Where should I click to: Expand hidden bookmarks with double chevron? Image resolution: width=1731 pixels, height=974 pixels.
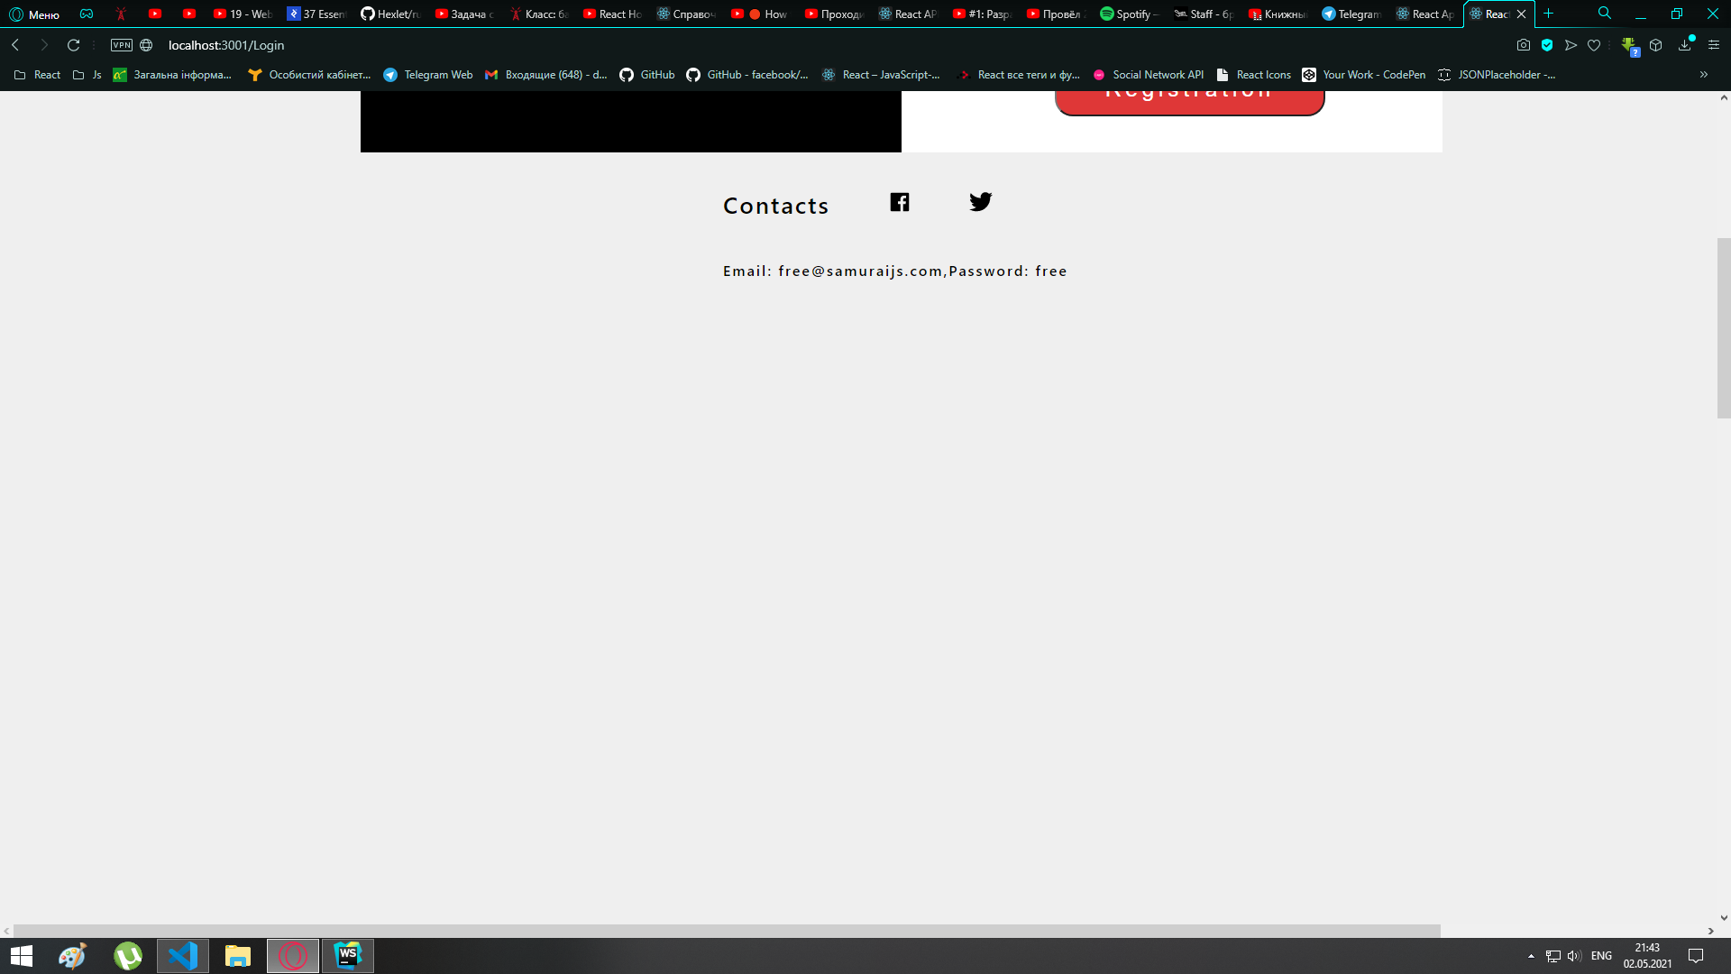(1703, 75)
